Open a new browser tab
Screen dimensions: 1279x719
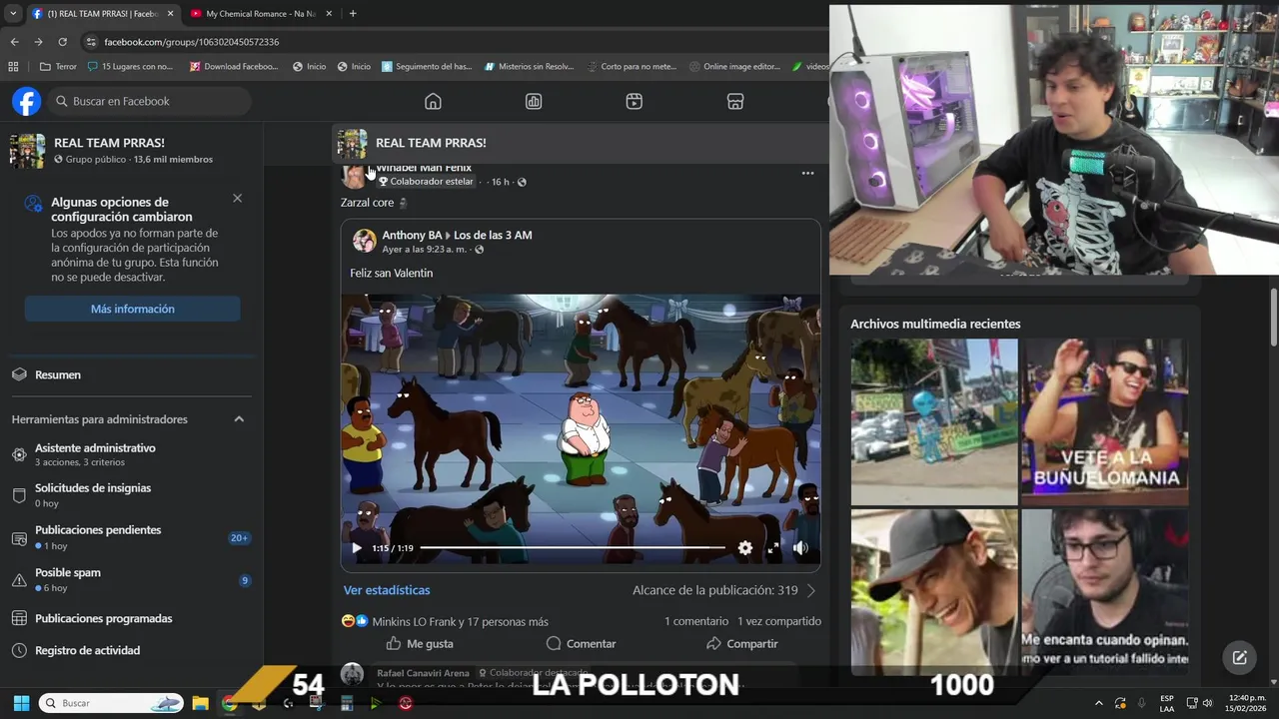(353, 14)
